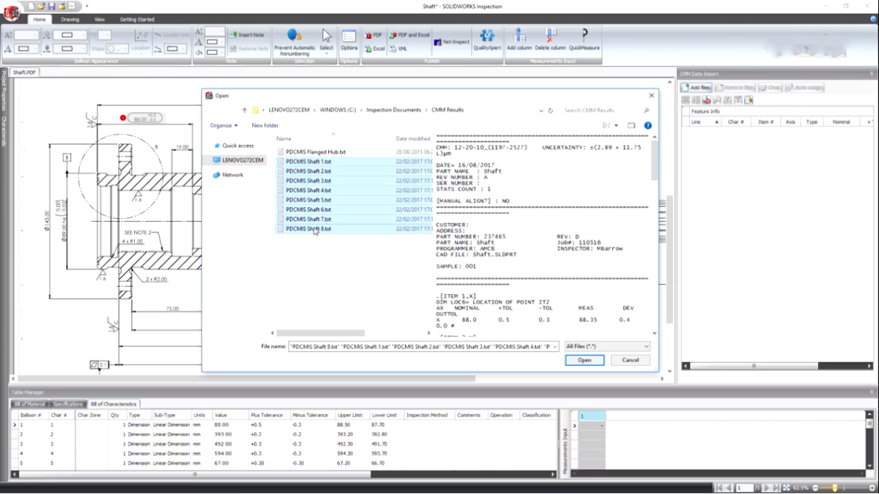879x494 pixels.
Task: Click Delete column in Measurements Input
Action: [x=550, y=40]
